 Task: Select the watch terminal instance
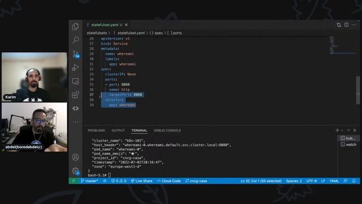coord(348,144)
